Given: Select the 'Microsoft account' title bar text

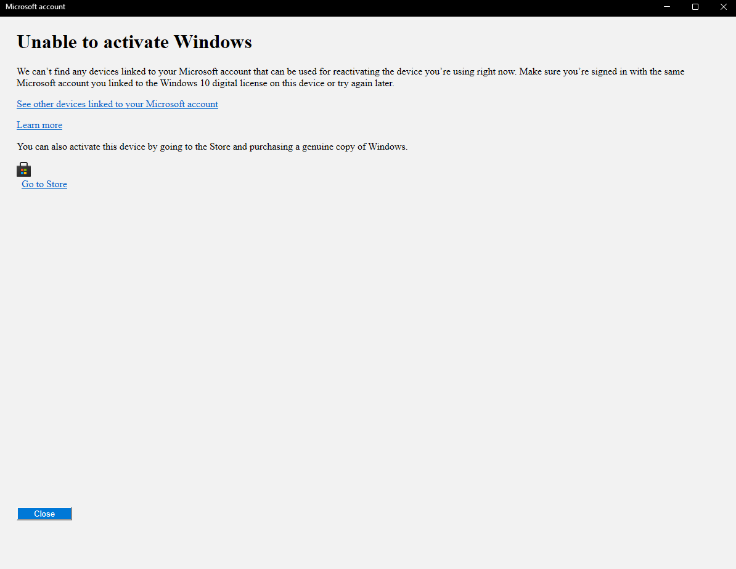Looking at the screenshot, I should pos(35,7).
